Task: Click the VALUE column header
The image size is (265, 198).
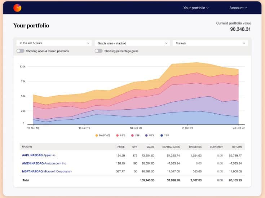Action: tap(150, 147)
